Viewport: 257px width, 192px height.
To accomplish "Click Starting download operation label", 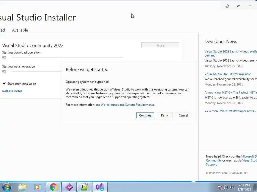I will pyautogui.click(x=21, y=52).
